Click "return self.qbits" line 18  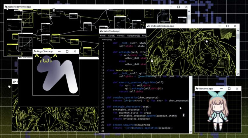point(131,92)
